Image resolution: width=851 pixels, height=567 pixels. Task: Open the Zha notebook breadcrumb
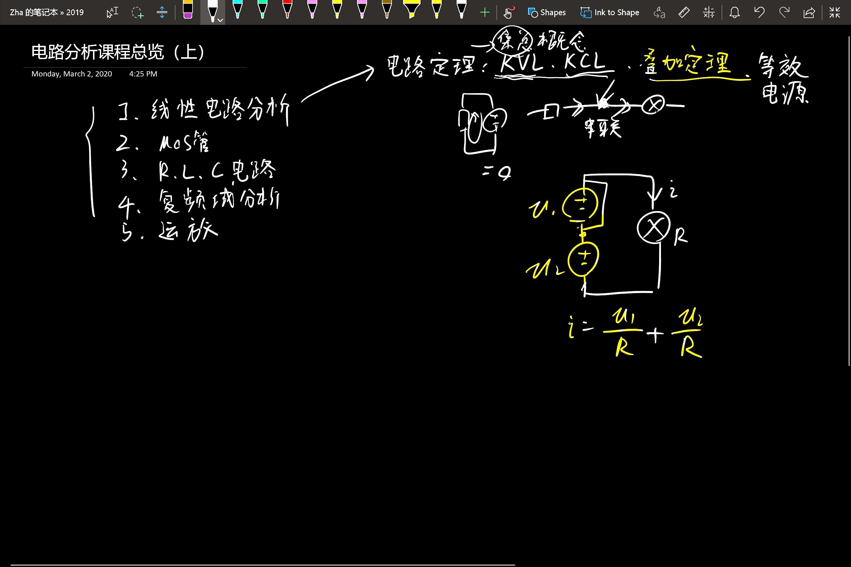point(46,12)
